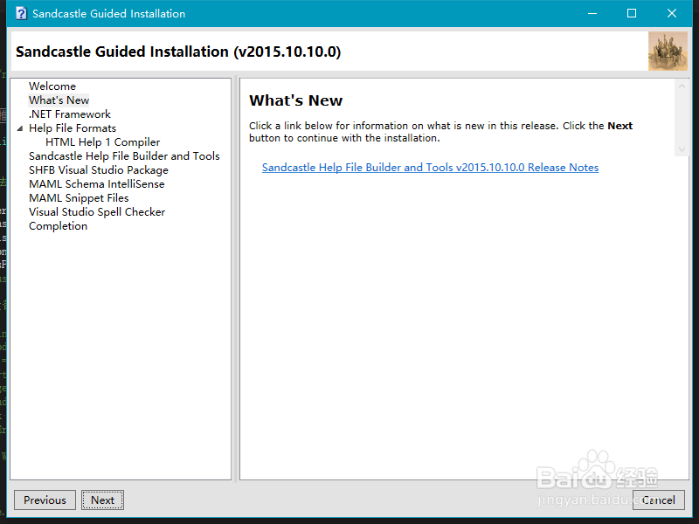The height and width of the screenshot is (524, 699).
Task: Go to HTML Help 1 Compiler page
Action: (102, 142)
